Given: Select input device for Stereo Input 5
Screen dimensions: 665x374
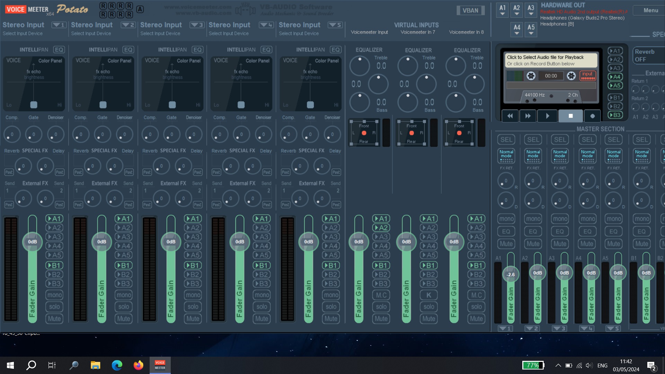Looking at the screenshot, I should tap(299, 34).
